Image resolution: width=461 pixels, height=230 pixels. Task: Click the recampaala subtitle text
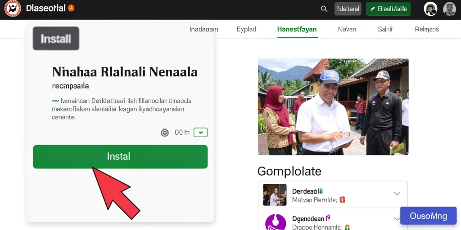coord(70,87)
